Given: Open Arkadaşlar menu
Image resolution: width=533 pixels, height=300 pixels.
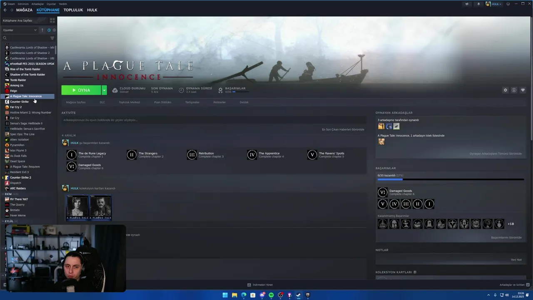Looking at the screenshot, I should coord(37,4).
